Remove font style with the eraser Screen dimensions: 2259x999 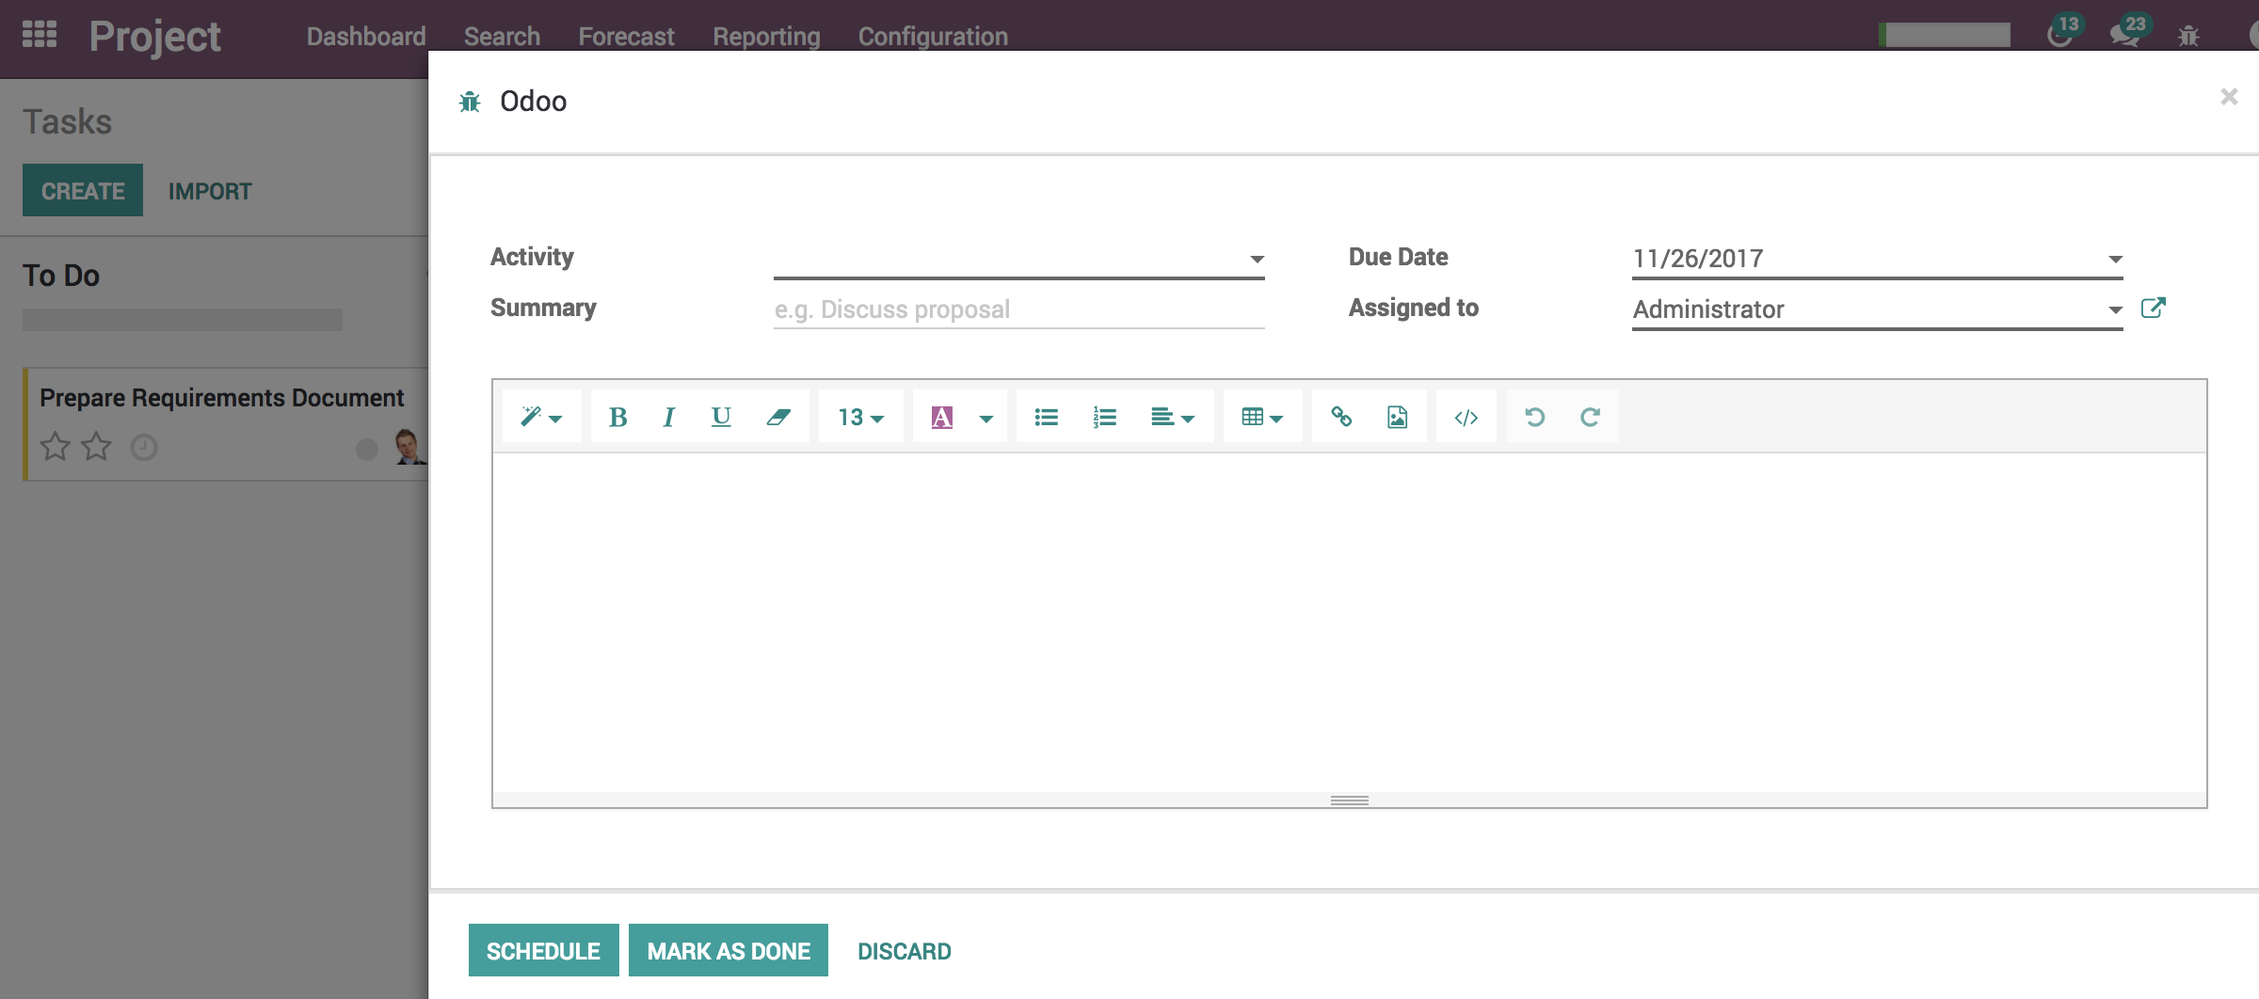[x=778, y=417]
